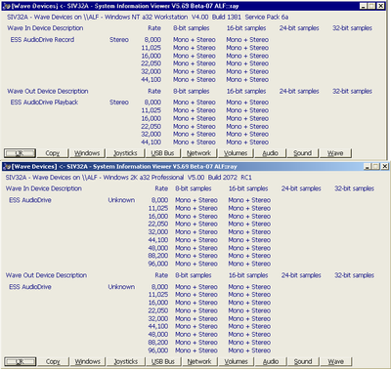Viewport: 391px width, 369px height.
Task: Click Unknown beside Wave Out ESS AudioDrive
Action: tap(121, 287)
